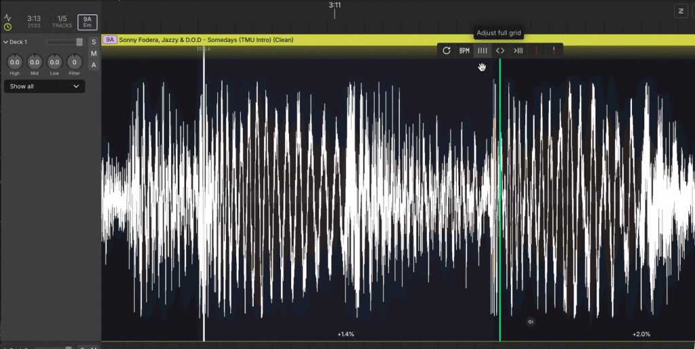Toggle Mute (M) for Deck 1
The width and height of the screenshot is (695, 349).
(94, 54)
